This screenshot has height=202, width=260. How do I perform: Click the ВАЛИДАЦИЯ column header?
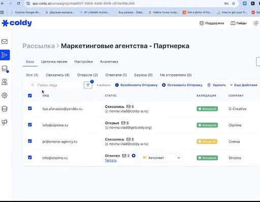[x=206, y=96]
